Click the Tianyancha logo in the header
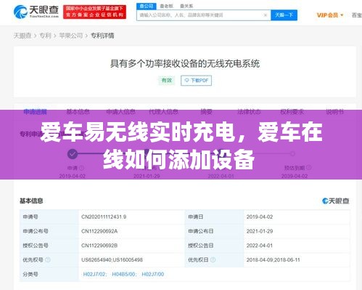The image size is (362, 290). (x=36, y=12)
